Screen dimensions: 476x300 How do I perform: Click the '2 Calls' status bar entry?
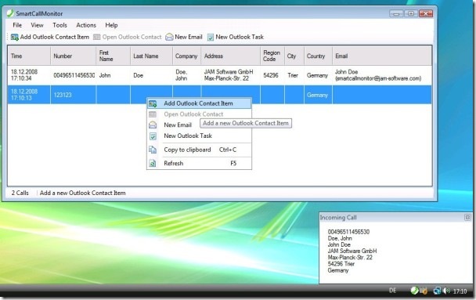20,193
